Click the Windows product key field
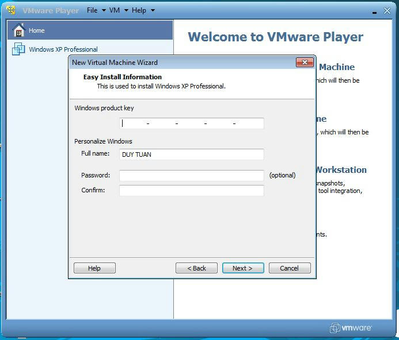Image resolution: width=399 pixels, height=340 pixels. tap(192, 123)
